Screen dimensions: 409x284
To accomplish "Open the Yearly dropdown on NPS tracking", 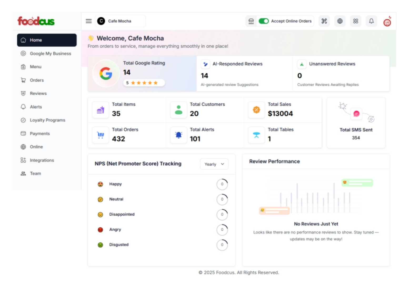I will pyautogui.click(x=214, y=164).
